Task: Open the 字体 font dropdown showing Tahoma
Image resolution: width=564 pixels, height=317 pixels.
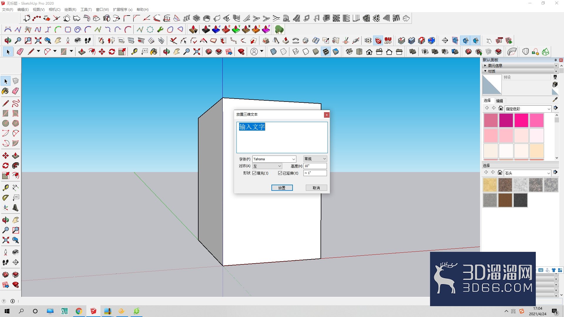Action: (x=274, y=159)
